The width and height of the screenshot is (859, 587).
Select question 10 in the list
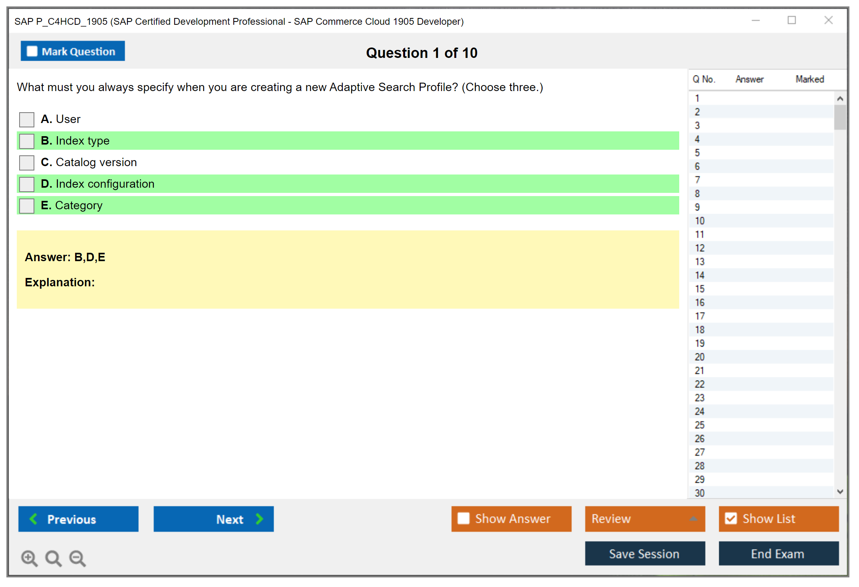click(700, 221)
